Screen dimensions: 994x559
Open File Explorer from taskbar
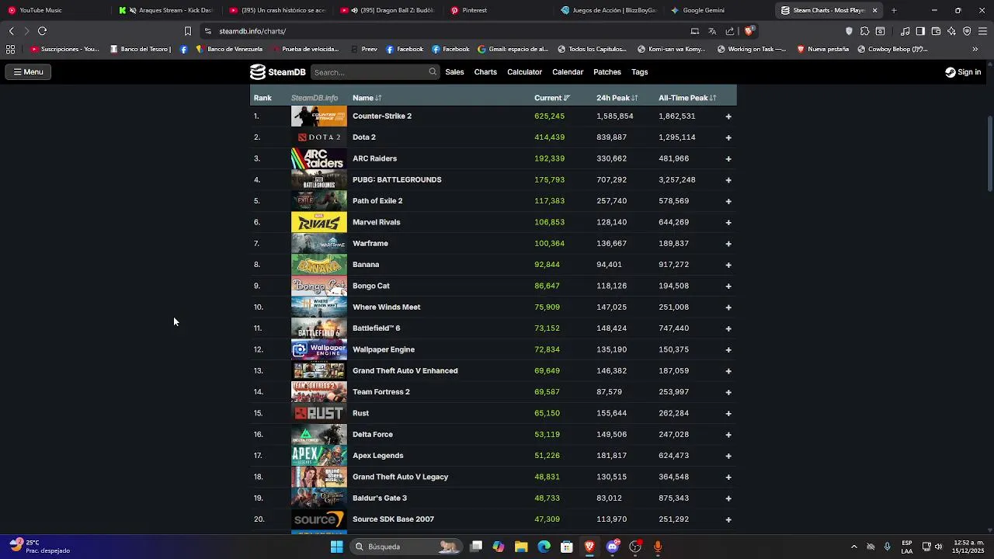521,547
